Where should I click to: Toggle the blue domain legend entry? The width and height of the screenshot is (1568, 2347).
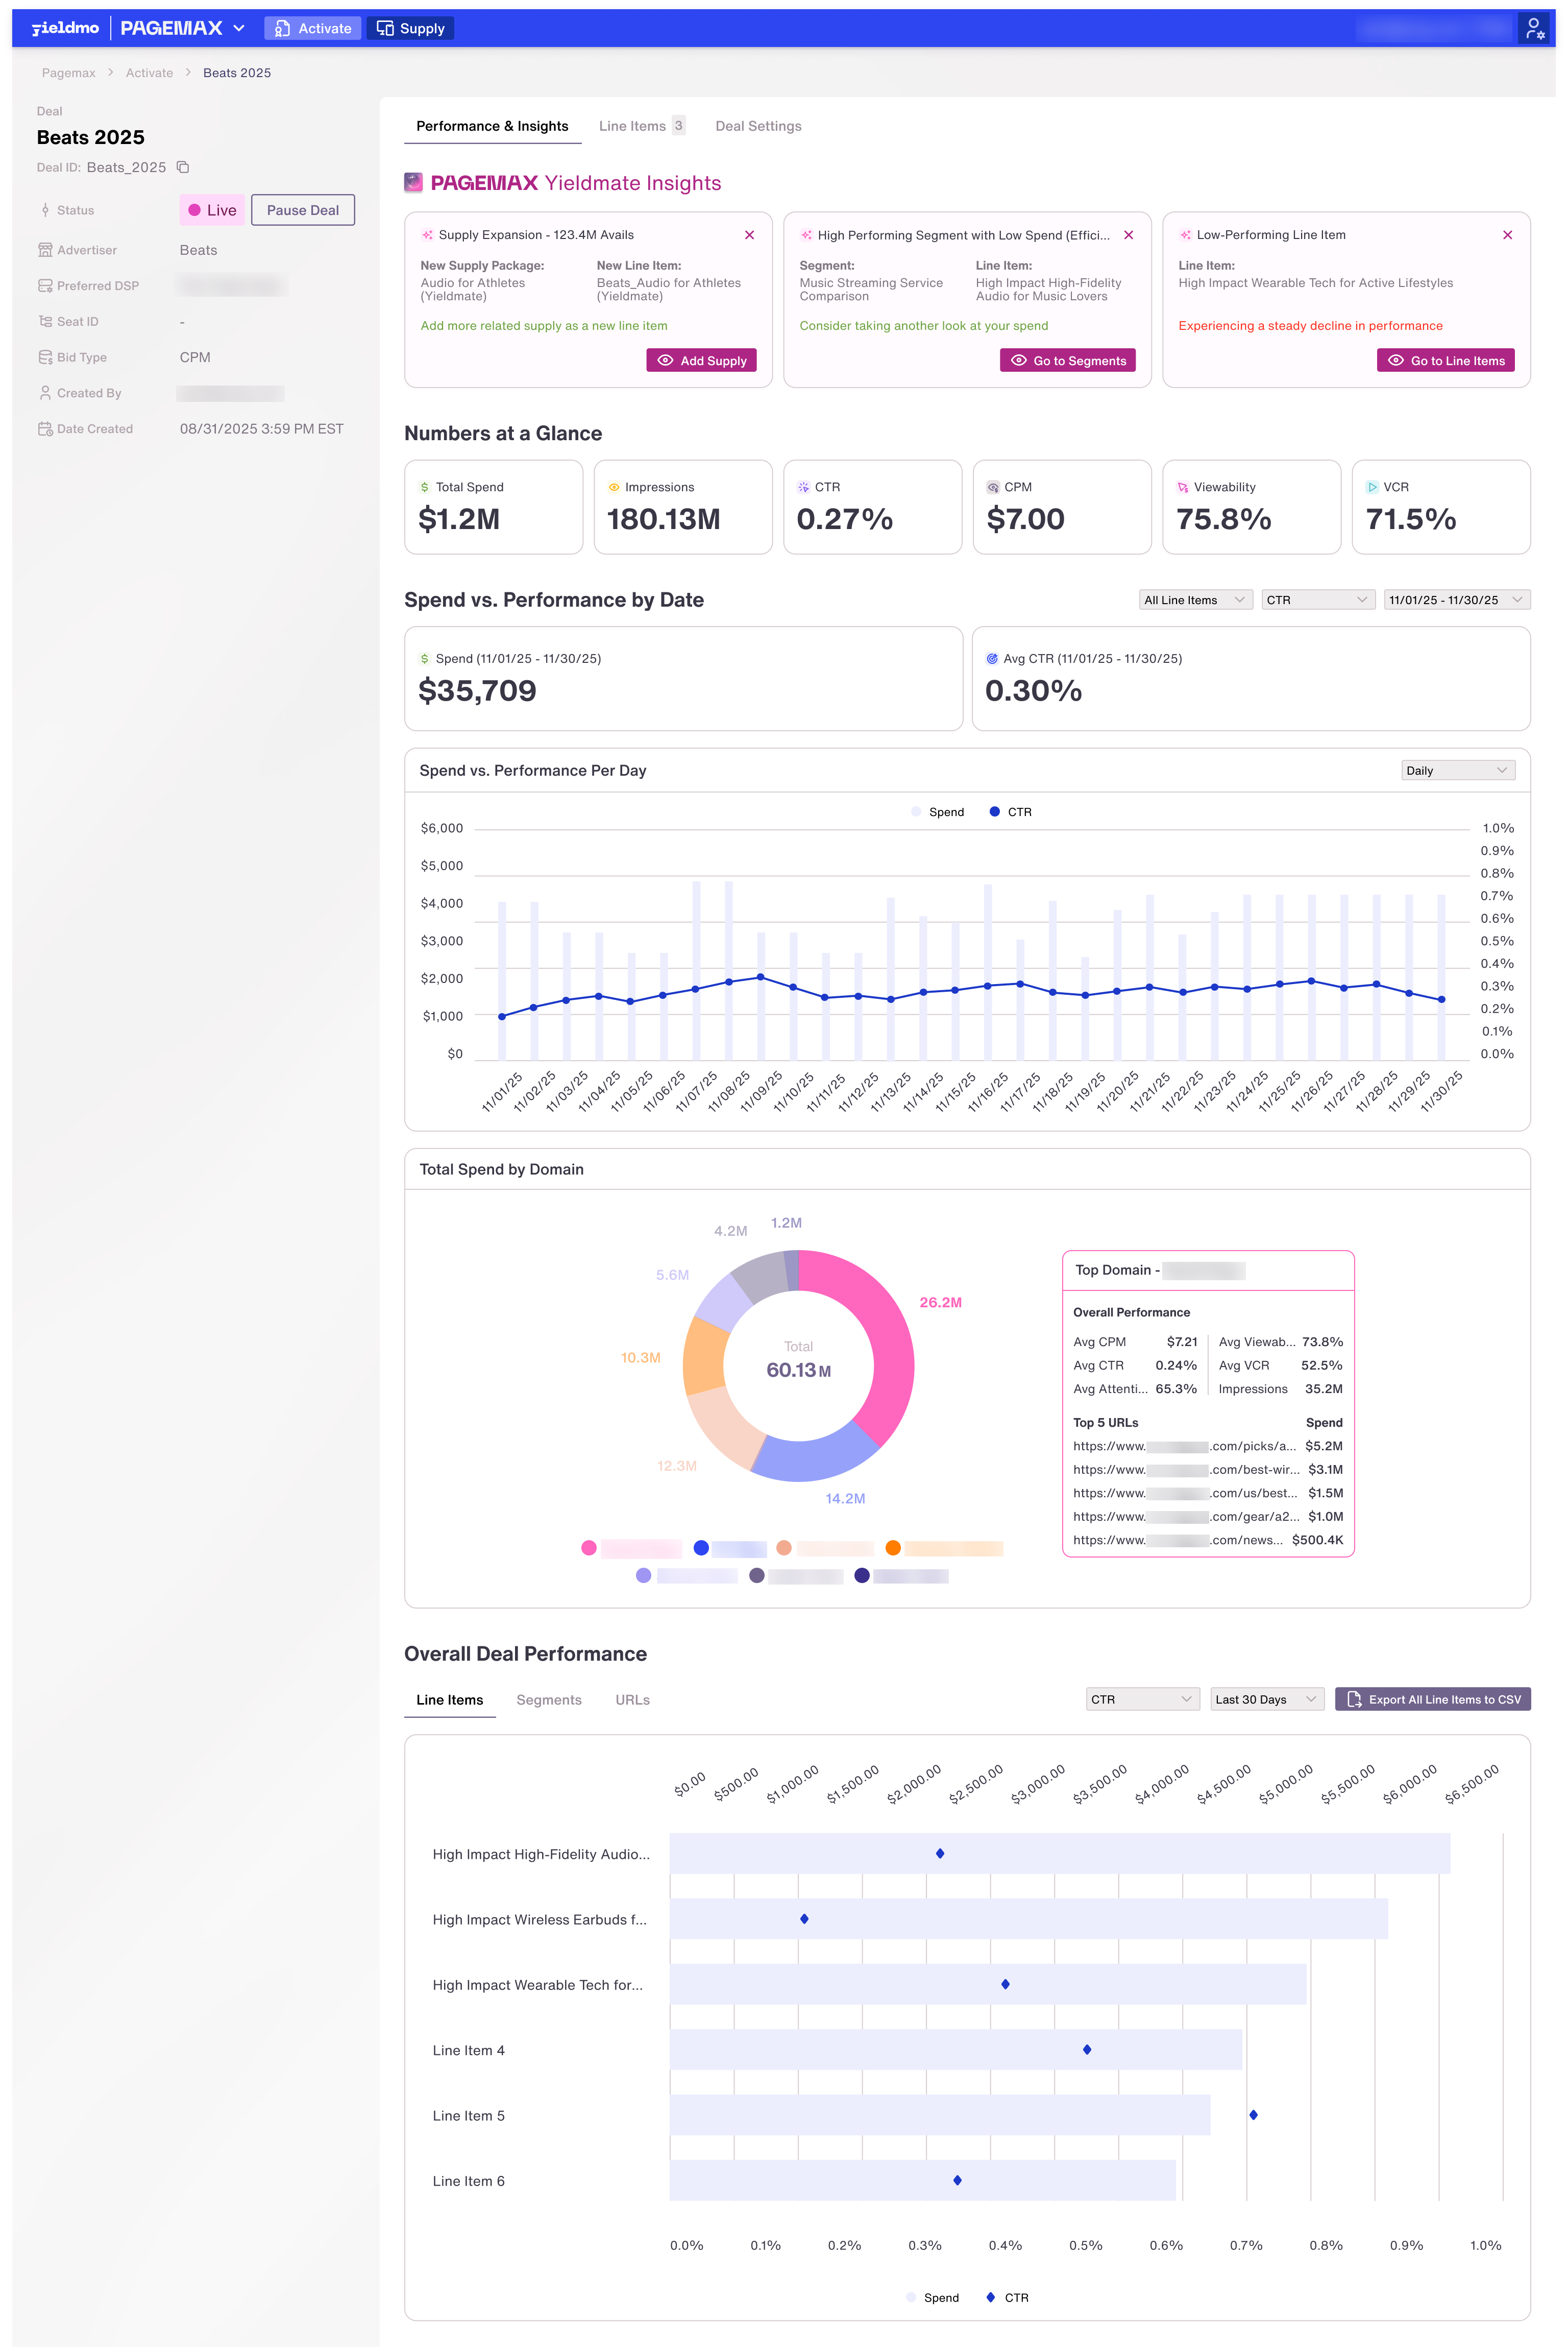[x=730, y=1548]
